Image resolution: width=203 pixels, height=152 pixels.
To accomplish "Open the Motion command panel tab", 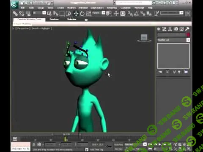I will tap(176, 29).
